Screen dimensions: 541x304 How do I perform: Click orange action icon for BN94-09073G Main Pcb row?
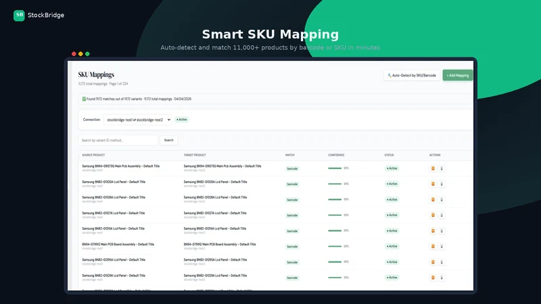click(433, 168)
